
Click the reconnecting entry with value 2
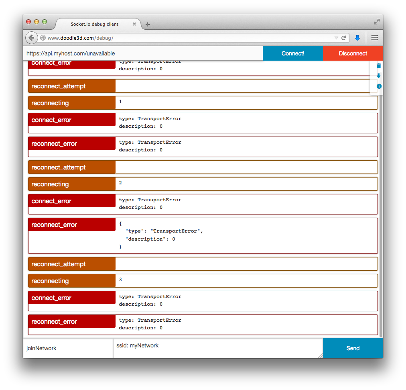pos(203,184)
